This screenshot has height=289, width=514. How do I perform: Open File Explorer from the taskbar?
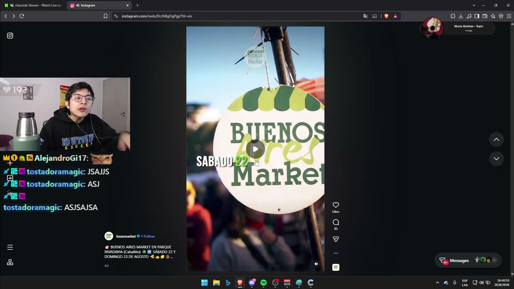click(216, 283)
